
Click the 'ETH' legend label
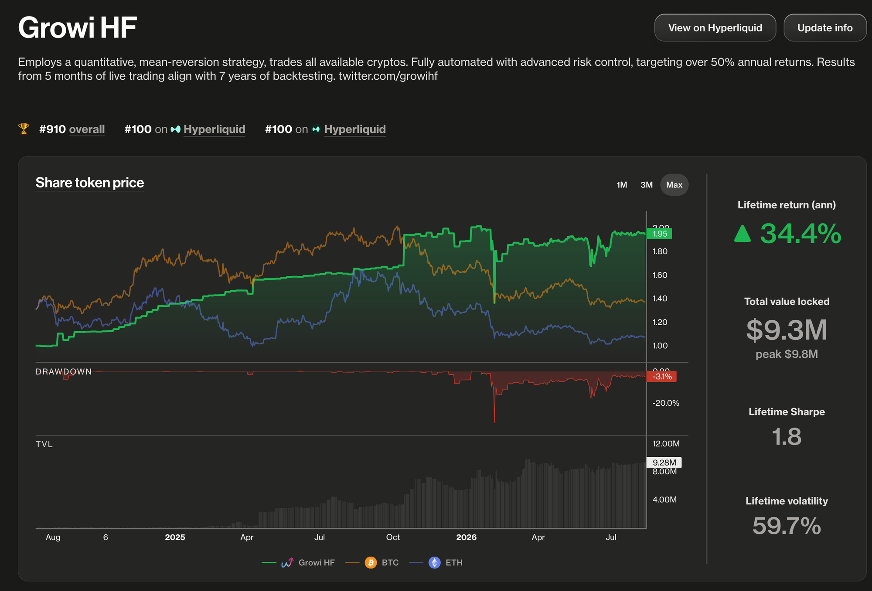point(454,563)
